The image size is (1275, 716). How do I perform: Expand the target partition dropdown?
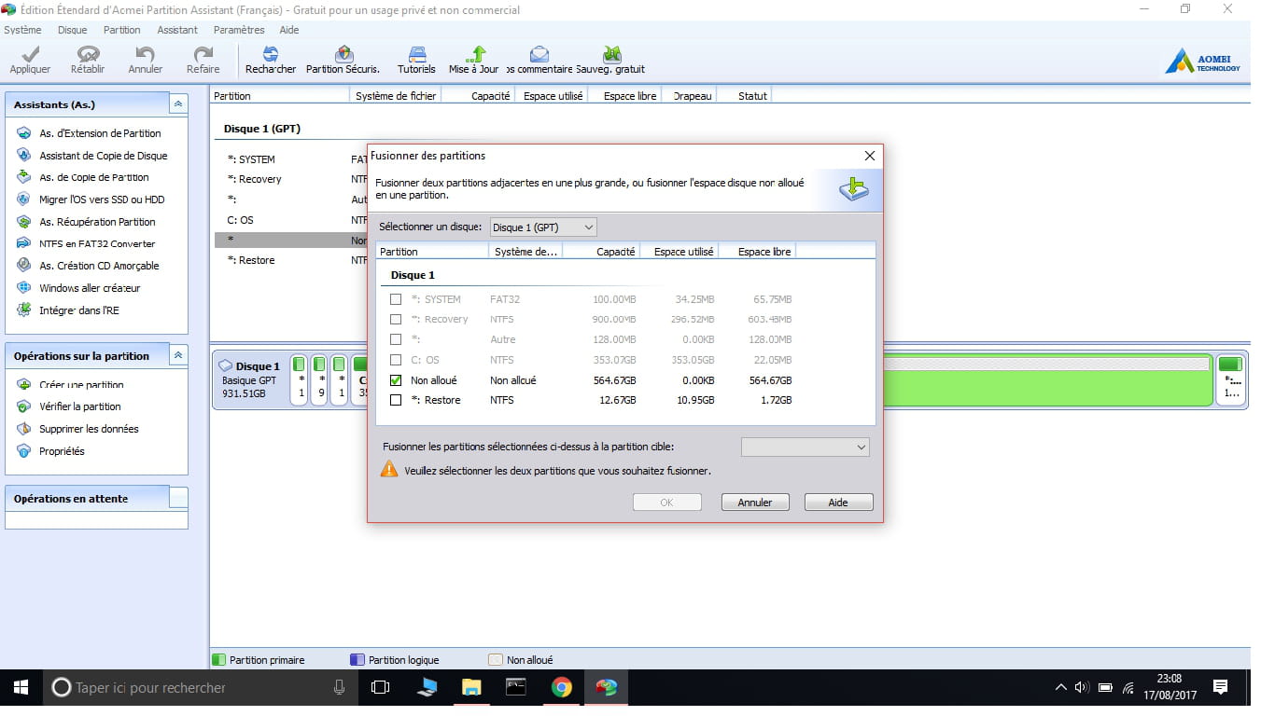pyautogui.click(x=805, y=447)
